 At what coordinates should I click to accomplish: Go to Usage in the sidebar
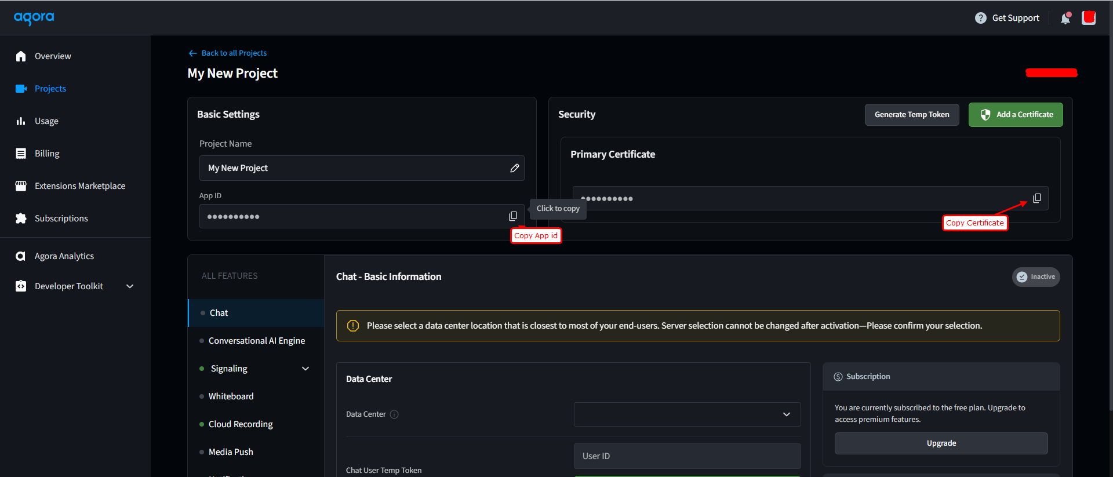46,121
